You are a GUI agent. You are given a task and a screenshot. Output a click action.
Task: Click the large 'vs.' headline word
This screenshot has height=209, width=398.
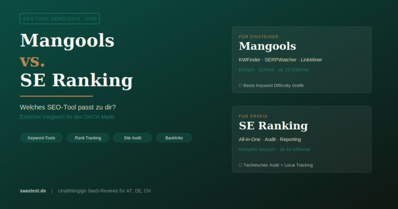point(32,61)
